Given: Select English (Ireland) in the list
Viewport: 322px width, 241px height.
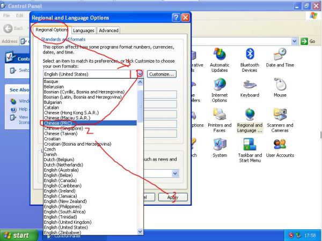Looking at the screenshot, I should point(90,191).
